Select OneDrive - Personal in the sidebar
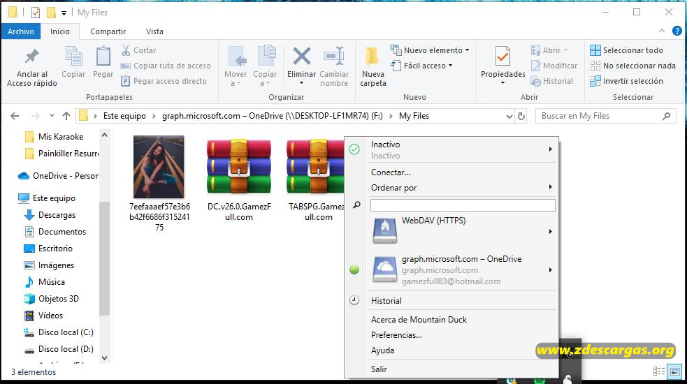The height and width of the screenshot is (384, 687). point(58,176)
